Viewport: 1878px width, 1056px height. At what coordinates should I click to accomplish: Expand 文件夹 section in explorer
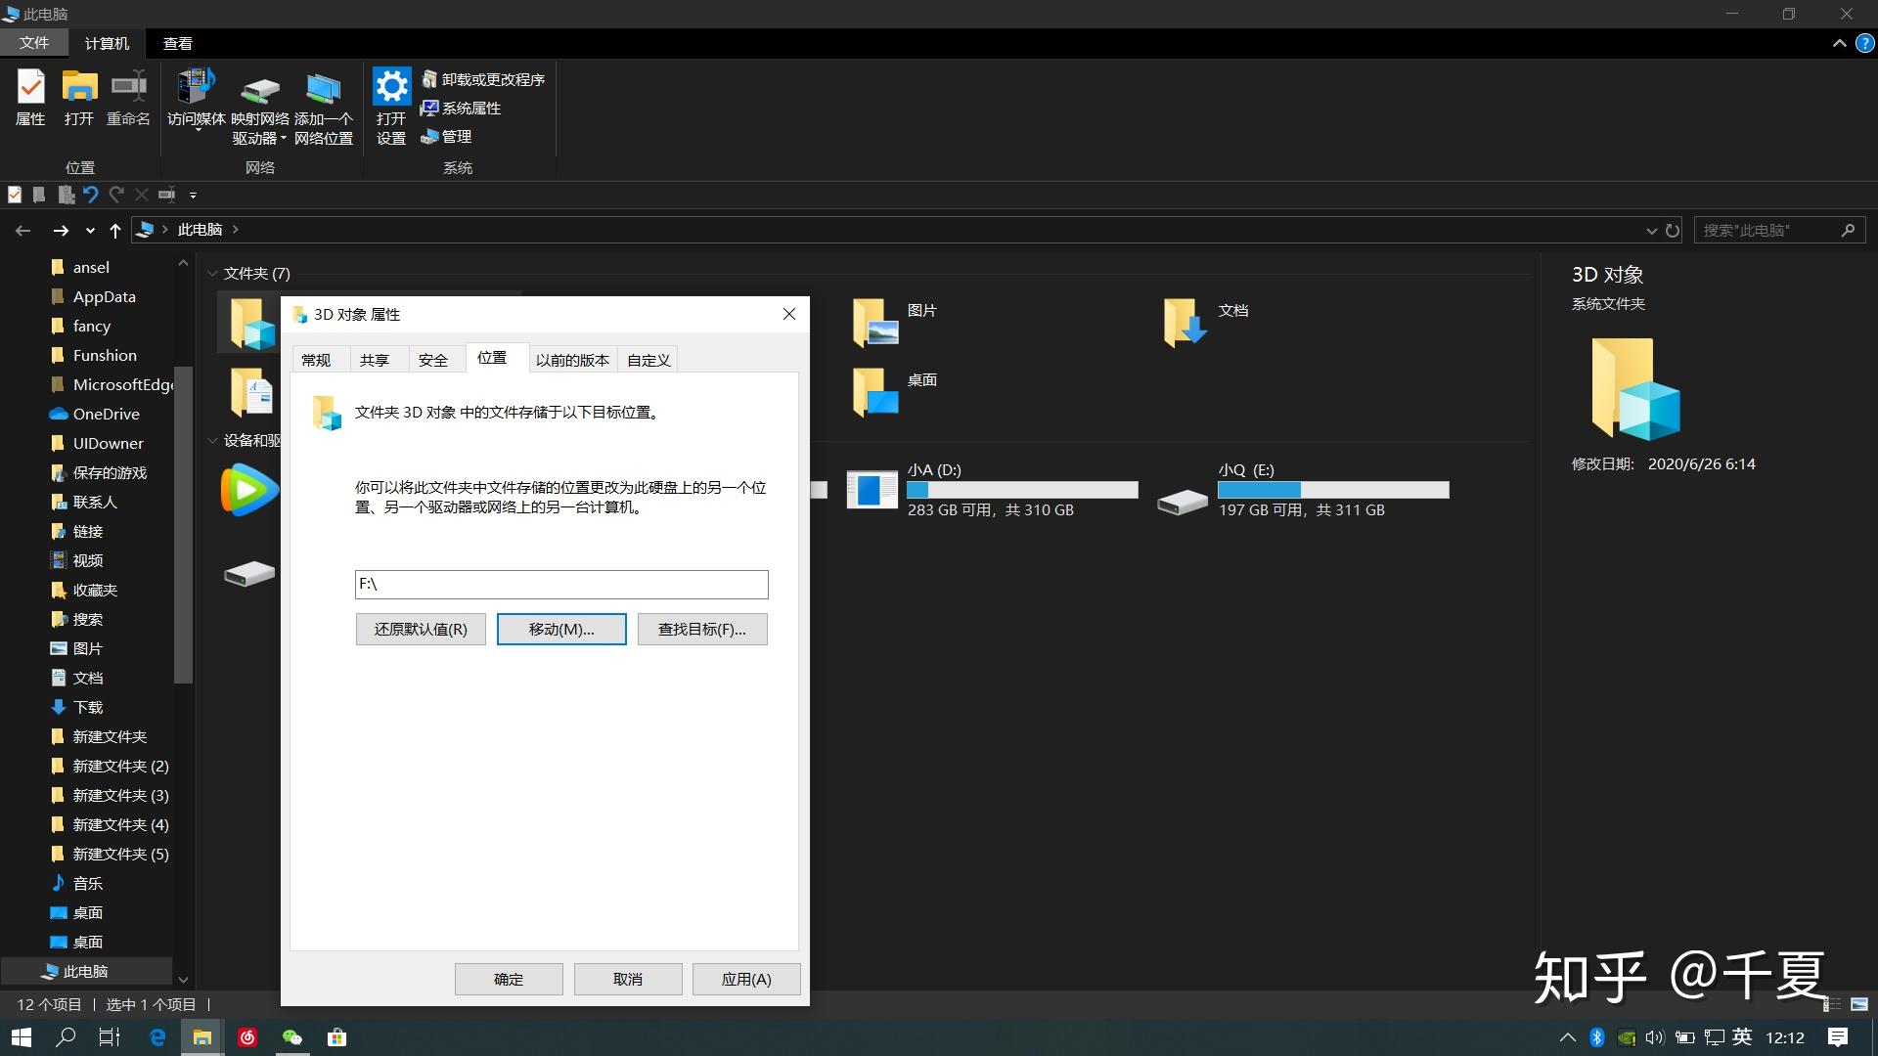point(210,272)
